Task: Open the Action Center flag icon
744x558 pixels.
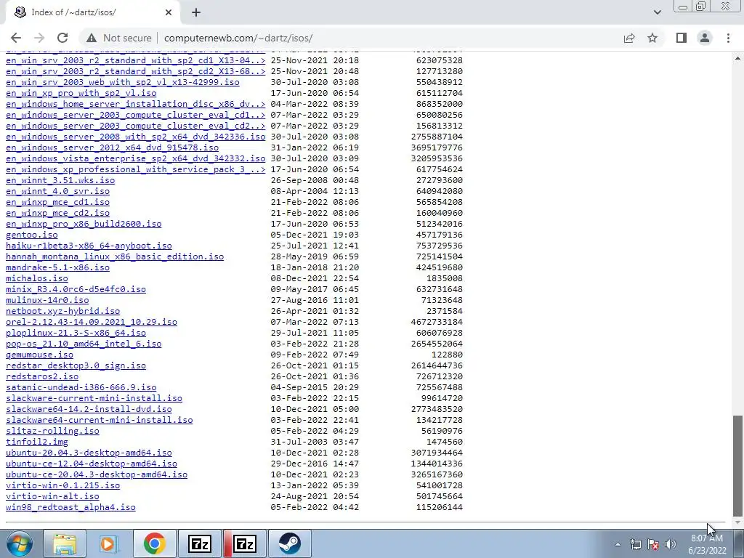Action: coord(653,544)
